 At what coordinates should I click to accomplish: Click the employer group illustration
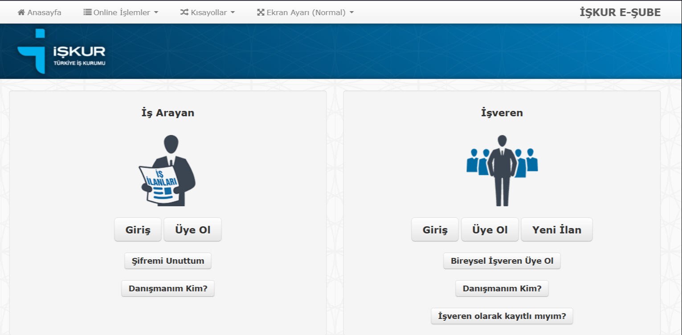tap(502, 171)
